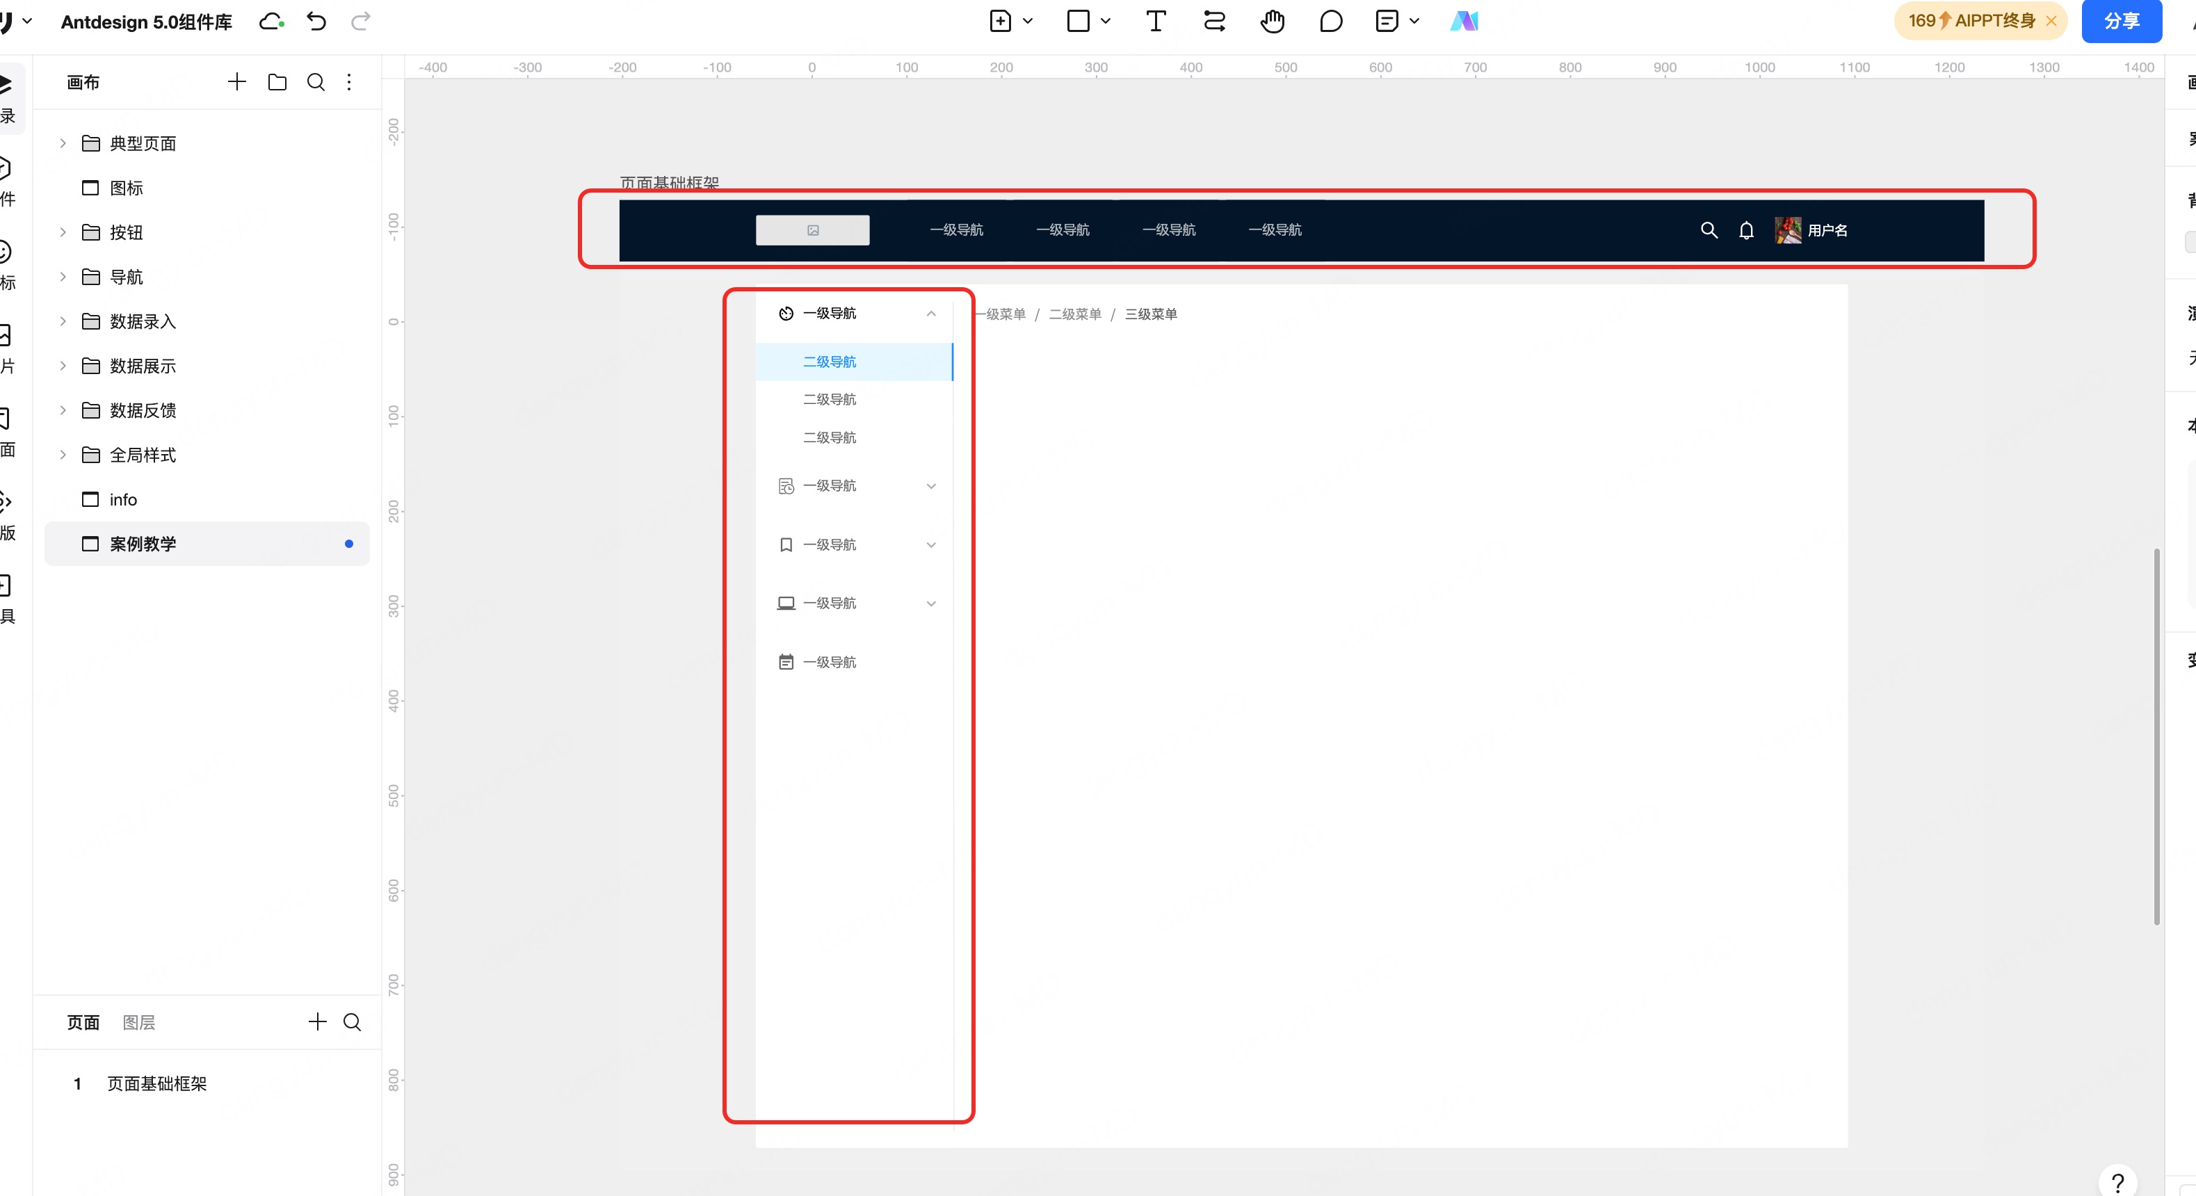Click the user avatar beside 用户名
This screenshot has width=2196, height=1196.
[x=1789, y=230]
